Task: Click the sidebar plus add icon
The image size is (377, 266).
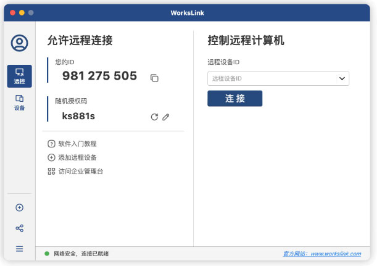Action: click(20, 207)
